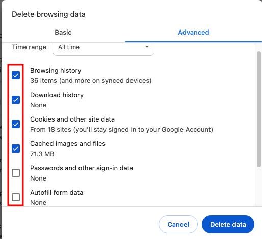Click the Download history label text

(57, 95)
